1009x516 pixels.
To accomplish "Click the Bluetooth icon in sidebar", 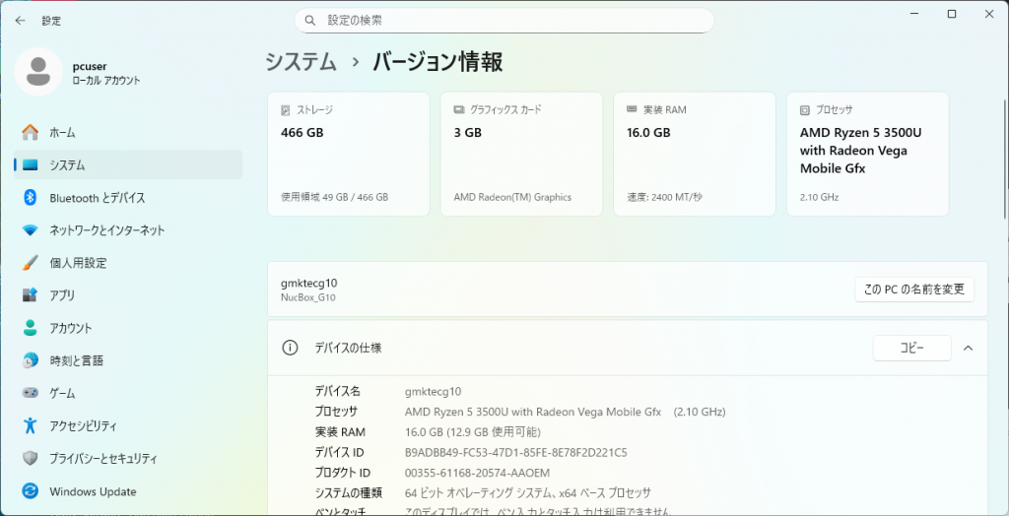I will pos(30,198).
